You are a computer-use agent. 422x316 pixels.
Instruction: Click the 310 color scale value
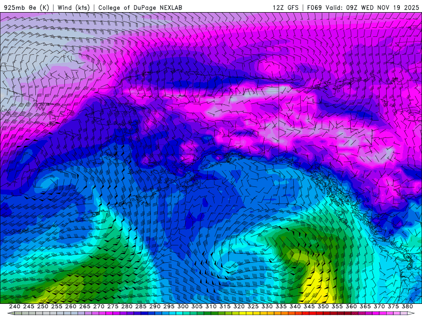pos(210,307)
